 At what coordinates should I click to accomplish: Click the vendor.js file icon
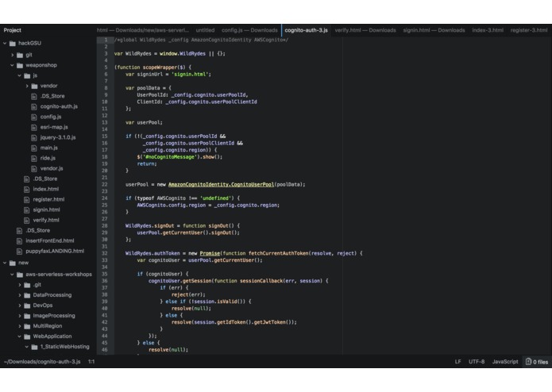point(34,168)
